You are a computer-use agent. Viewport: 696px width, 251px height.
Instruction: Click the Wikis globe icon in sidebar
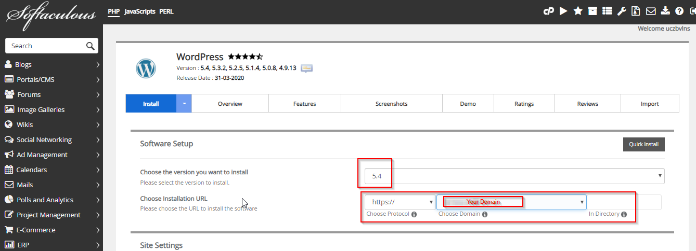pyautogui.click(x=8, y=124)
